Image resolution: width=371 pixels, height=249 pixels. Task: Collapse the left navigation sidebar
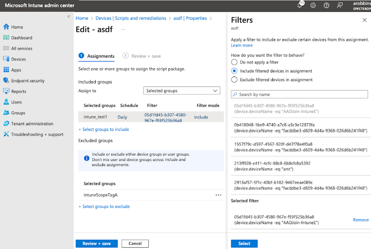[x=69, y=17]
